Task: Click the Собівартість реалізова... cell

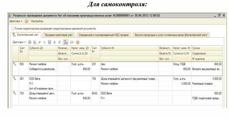Action: [x=43, y=69]
